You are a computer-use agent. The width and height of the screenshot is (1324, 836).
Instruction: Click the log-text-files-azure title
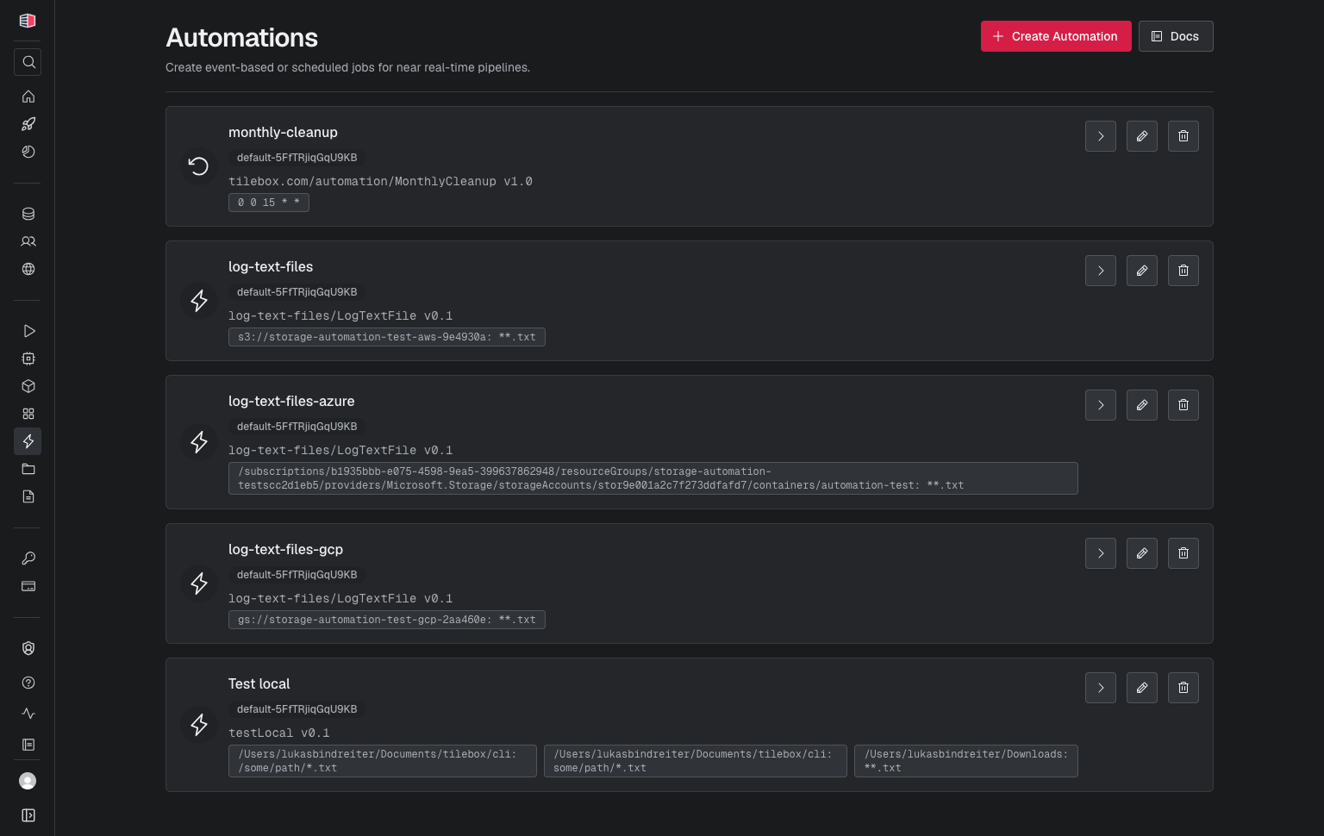pyautogui.click(x=291, y=401)
